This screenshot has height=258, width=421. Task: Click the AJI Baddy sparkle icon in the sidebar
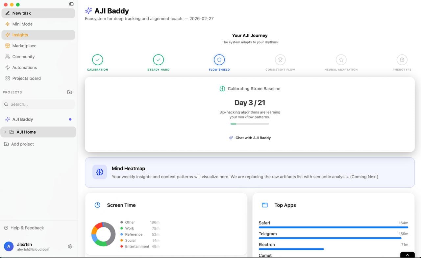click(8, 119)
